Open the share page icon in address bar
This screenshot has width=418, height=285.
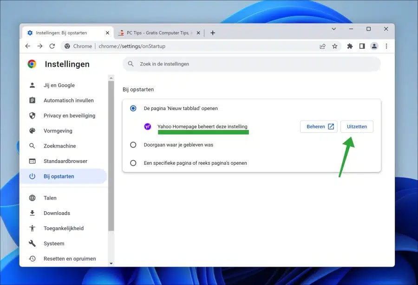pyautogui.click(x=323, y=46)
